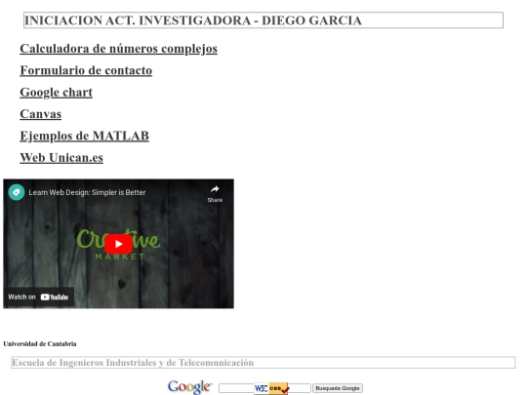
Task: Click the INICIACION ACT. INVESTIGADORA heading
Action: pyautogui.click(x=263, y=20)
